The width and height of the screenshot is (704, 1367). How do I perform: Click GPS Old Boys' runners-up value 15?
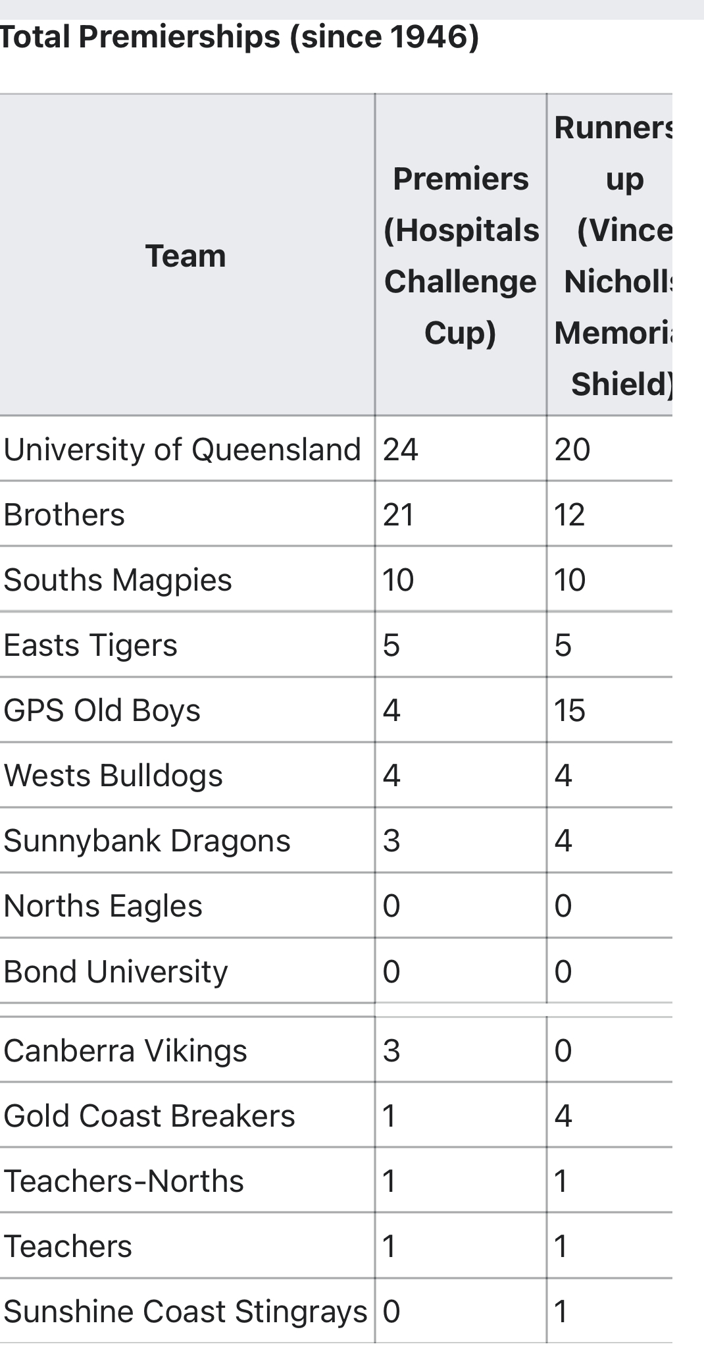pos(569,710)
